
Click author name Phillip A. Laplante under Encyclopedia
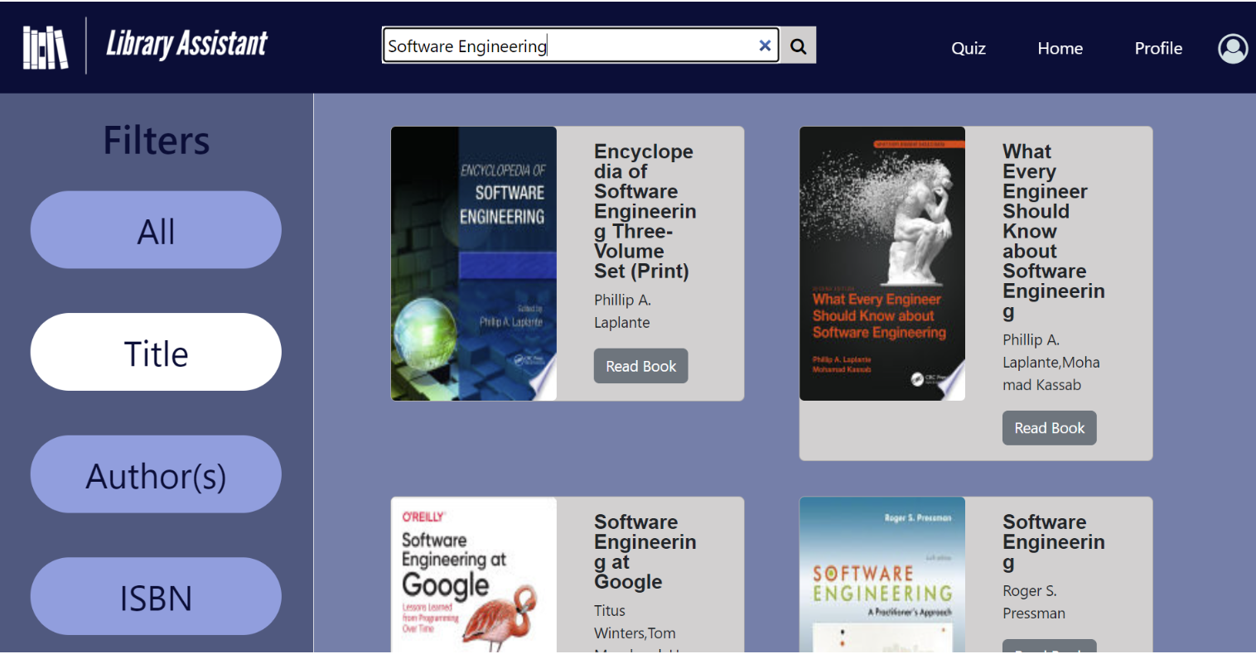point(622,311)
